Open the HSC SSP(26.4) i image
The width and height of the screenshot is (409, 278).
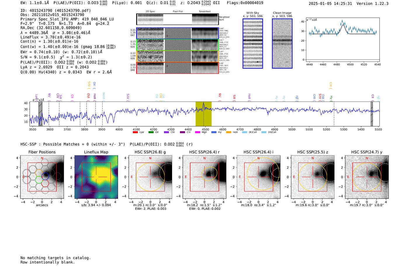click(x=259, y=177)
